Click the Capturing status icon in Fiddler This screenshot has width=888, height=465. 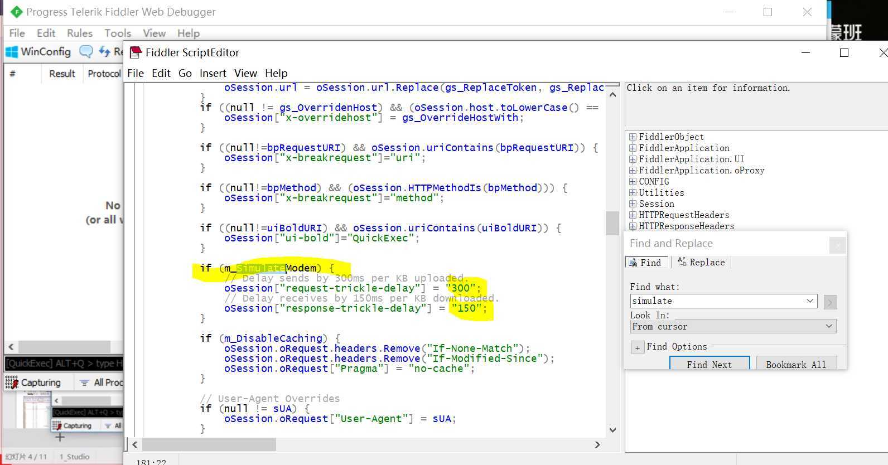point(11,382)
